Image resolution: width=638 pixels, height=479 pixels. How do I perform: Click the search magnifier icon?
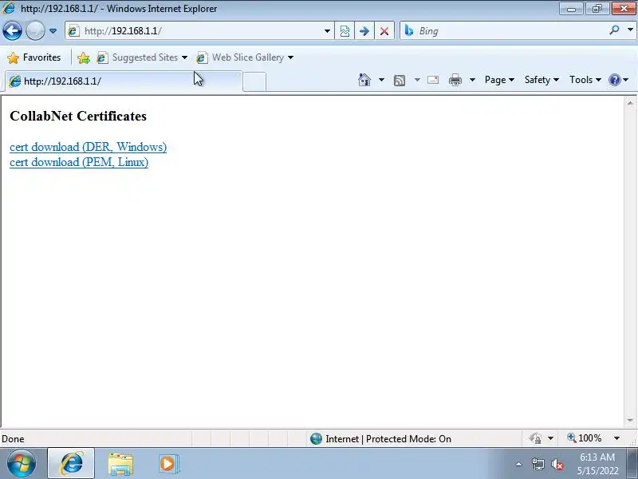click(614, 30)
